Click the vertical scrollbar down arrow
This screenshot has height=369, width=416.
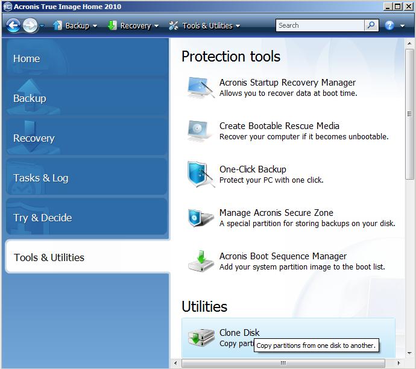(409, 353)
